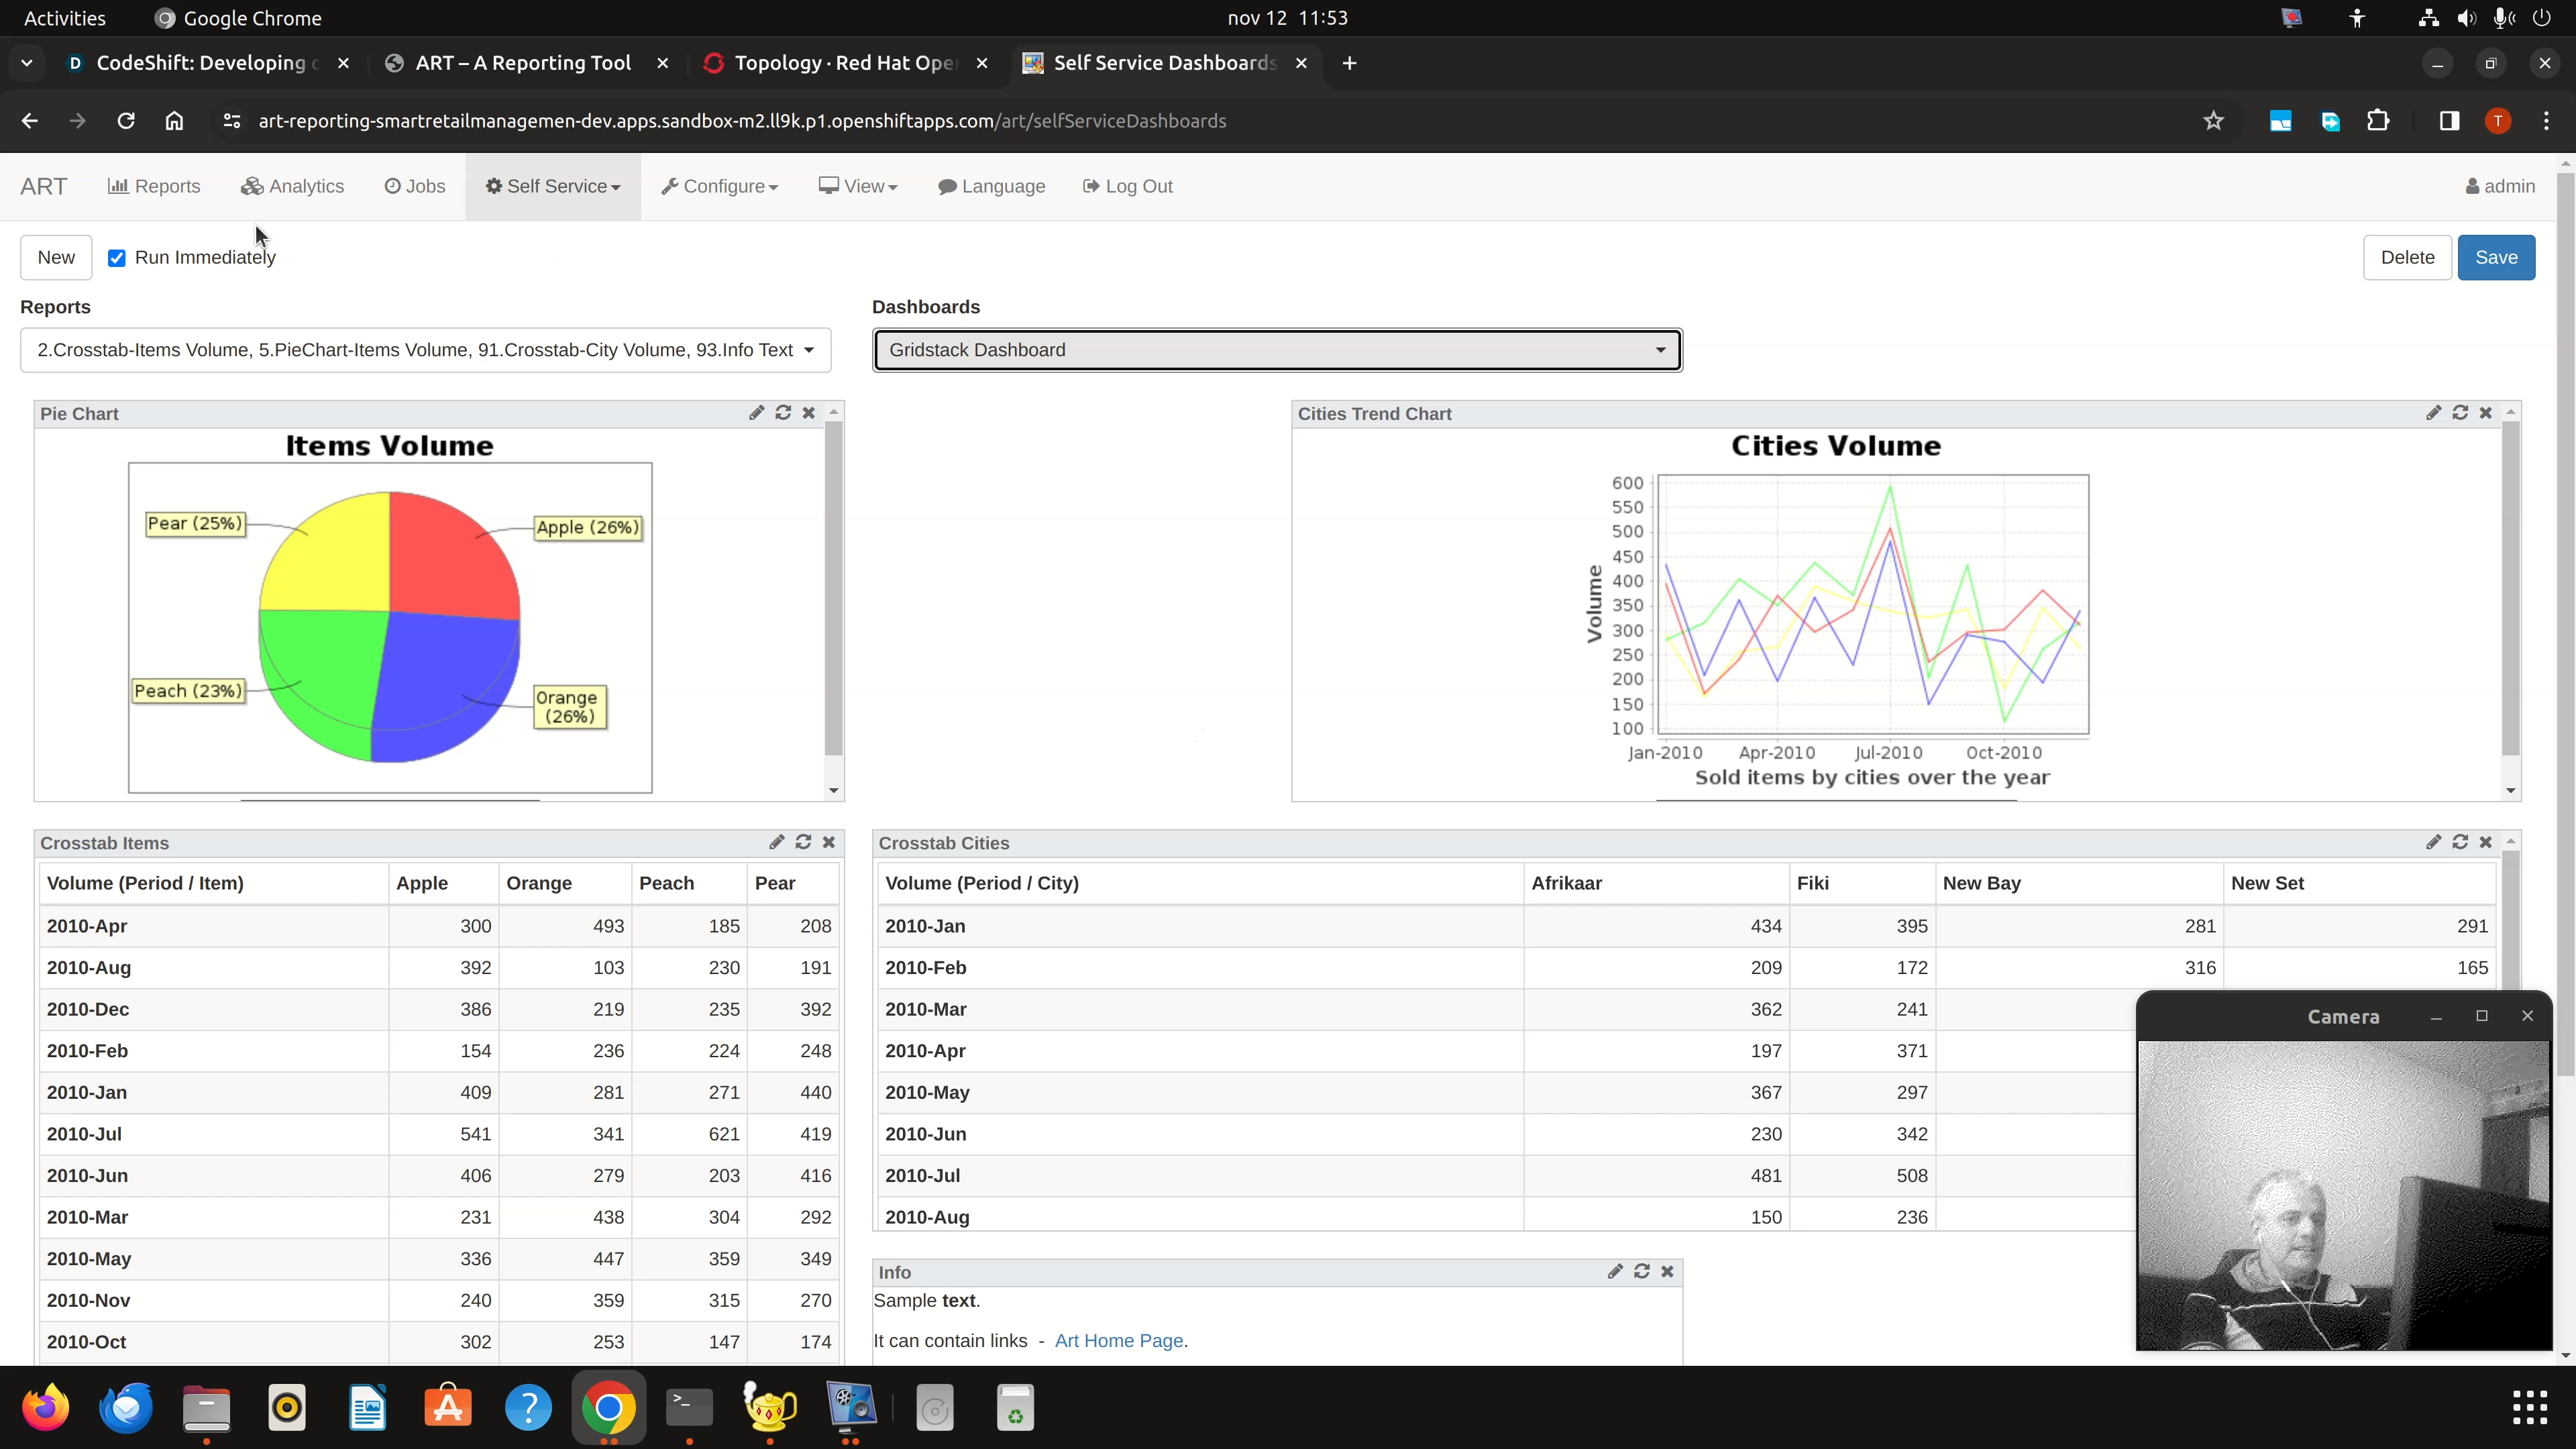Edit the Cities Trend Chart widget
The image size is (2576, 1449).
[x=2434, y=413]
